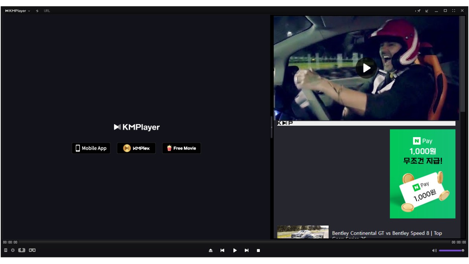
Task: Toggle the always-on-top pin icon
Action: click(x=418, y=11)
